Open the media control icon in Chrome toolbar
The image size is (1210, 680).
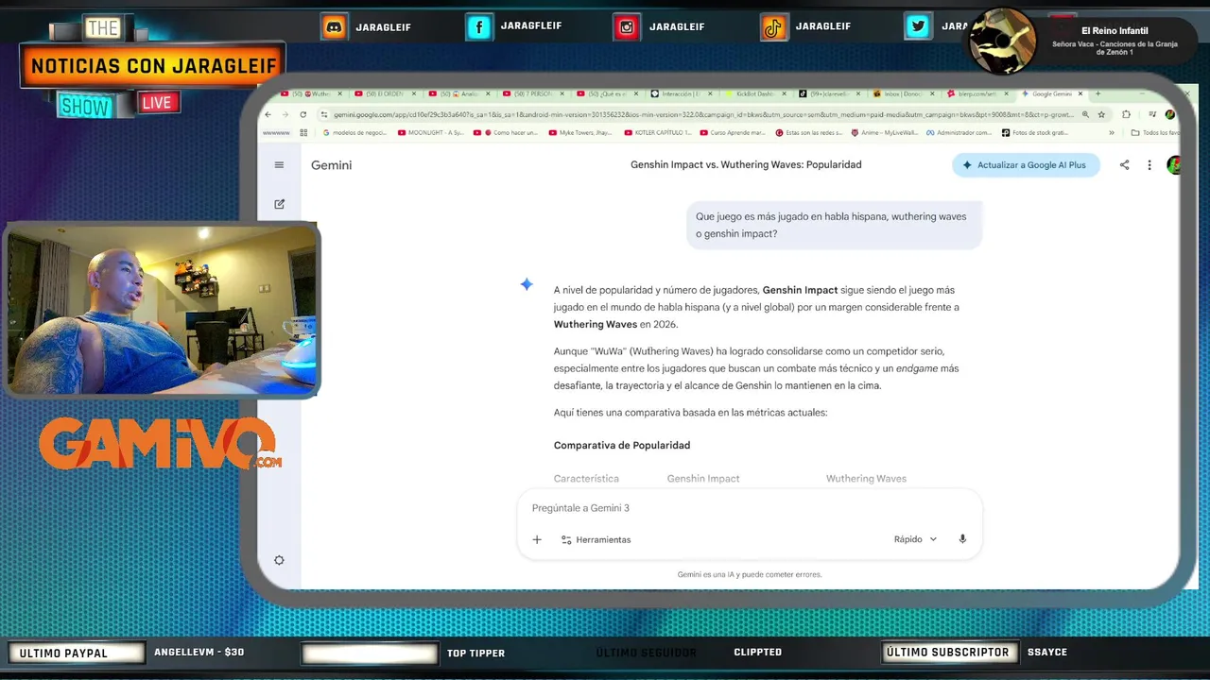(x=1152, y=114)
